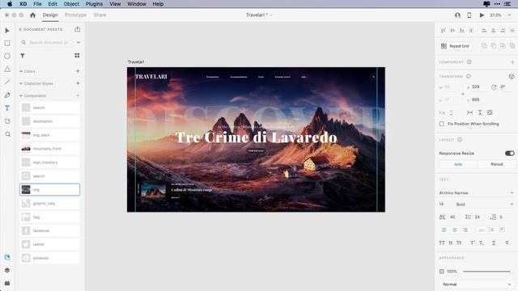The width and height of the screenshot is (518, 291).
Task: Align text left
Action: coord(444,230)
